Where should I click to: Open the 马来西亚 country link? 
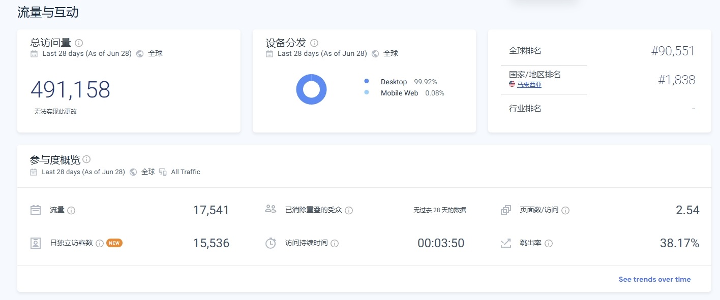click(529, 85)
